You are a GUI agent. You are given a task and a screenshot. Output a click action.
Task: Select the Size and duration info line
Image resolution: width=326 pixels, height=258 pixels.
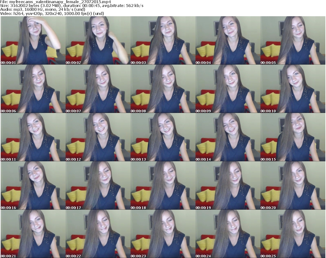coord(72,6)
